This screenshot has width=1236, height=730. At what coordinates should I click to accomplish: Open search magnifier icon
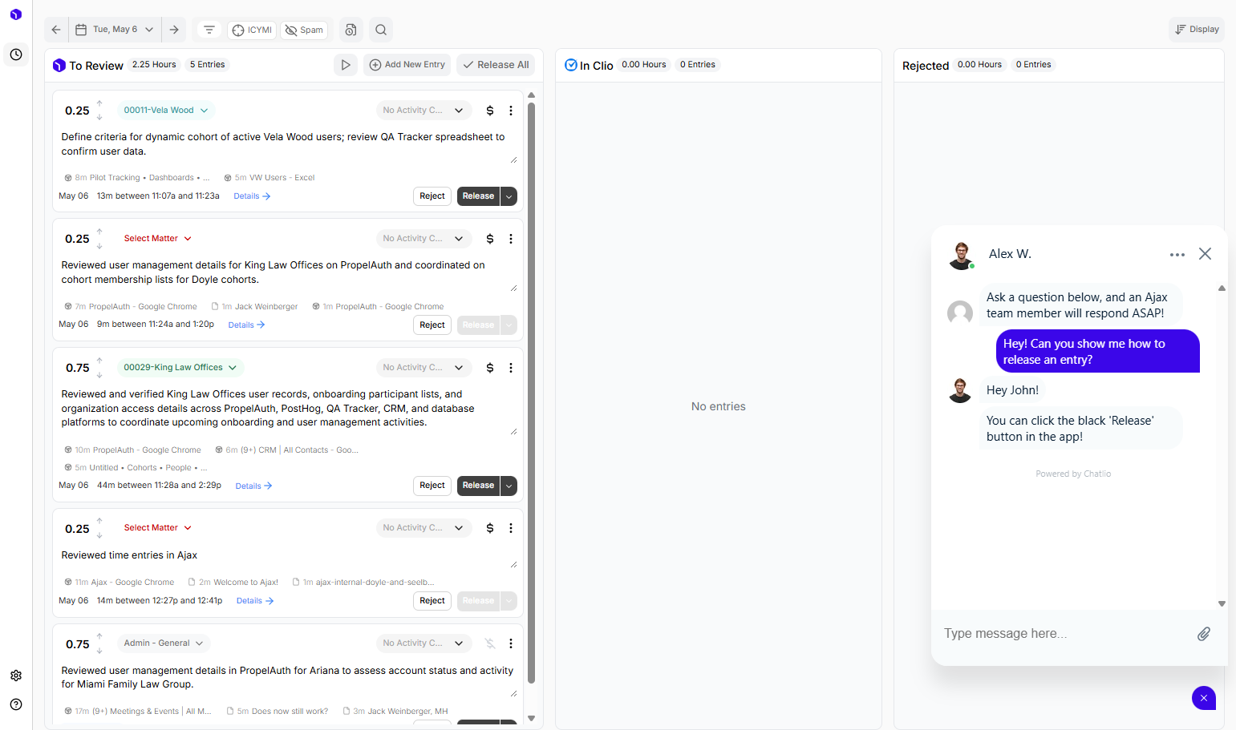(x=381, y=30)
